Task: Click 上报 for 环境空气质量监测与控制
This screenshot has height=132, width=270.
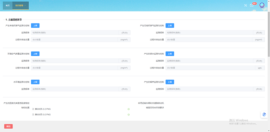Action: (x=35, y=54)
